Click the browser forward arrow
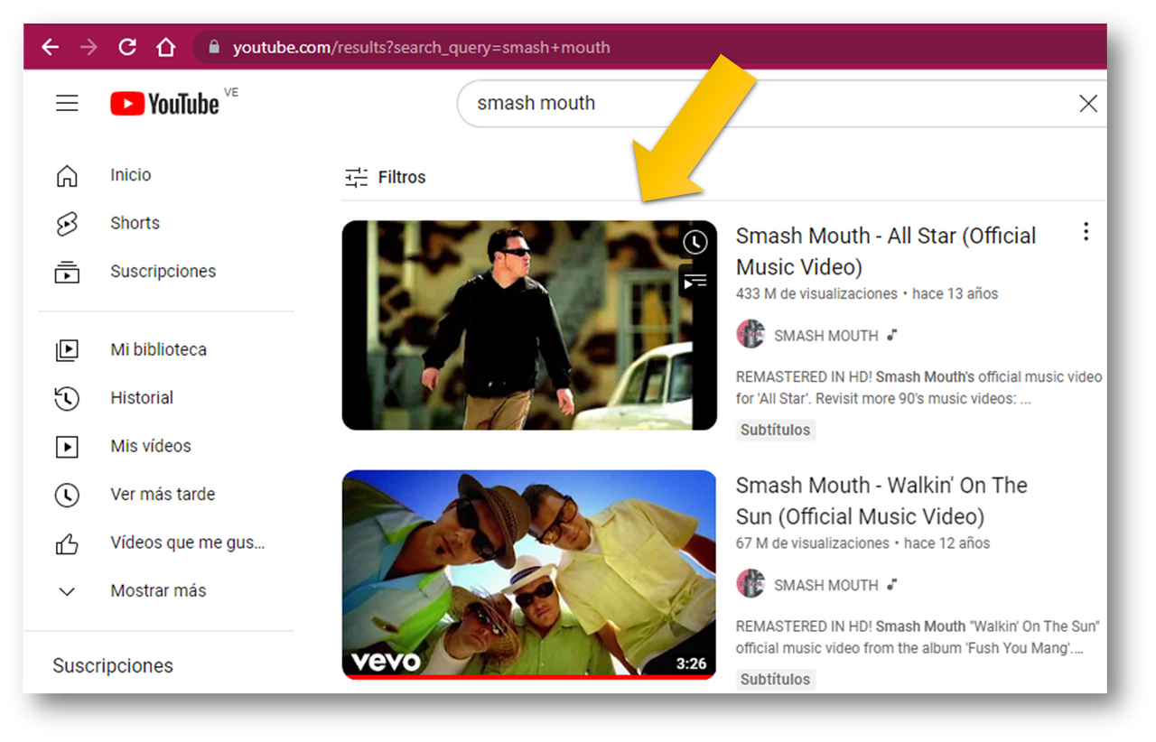The width and height of the screenshot is (1156, 742). 89,47
